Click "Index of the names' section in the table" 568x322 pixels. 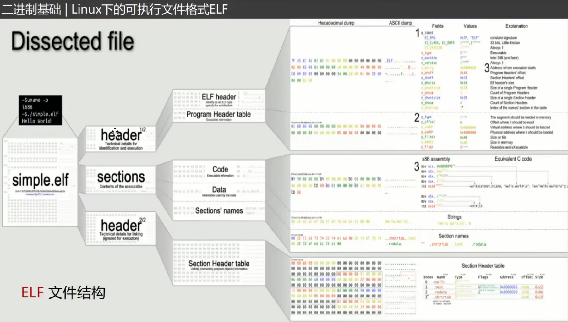518,108
